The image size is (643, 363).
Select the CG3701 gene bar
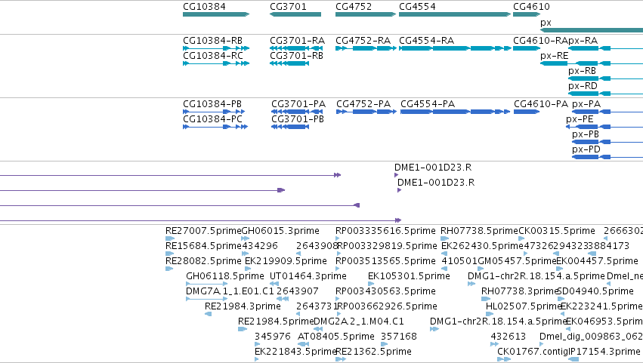click(295, 14)
